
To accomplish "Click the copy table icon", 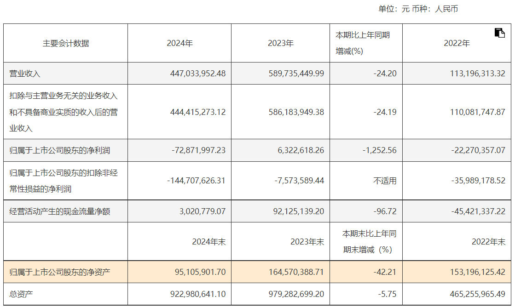I will (499, 33).
